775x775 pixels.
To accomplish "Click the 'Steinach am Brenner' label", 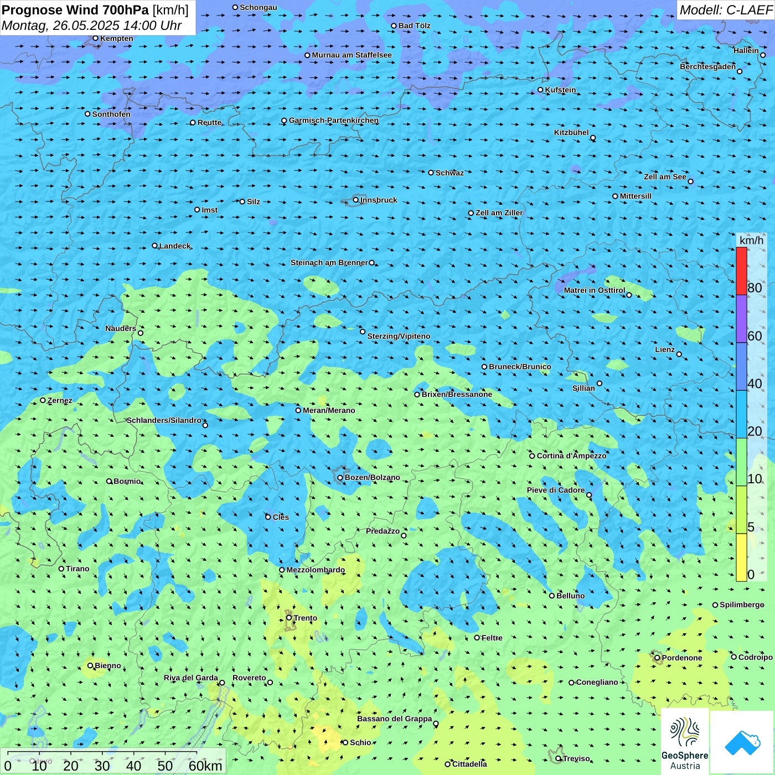I will [x=329, y=262].
